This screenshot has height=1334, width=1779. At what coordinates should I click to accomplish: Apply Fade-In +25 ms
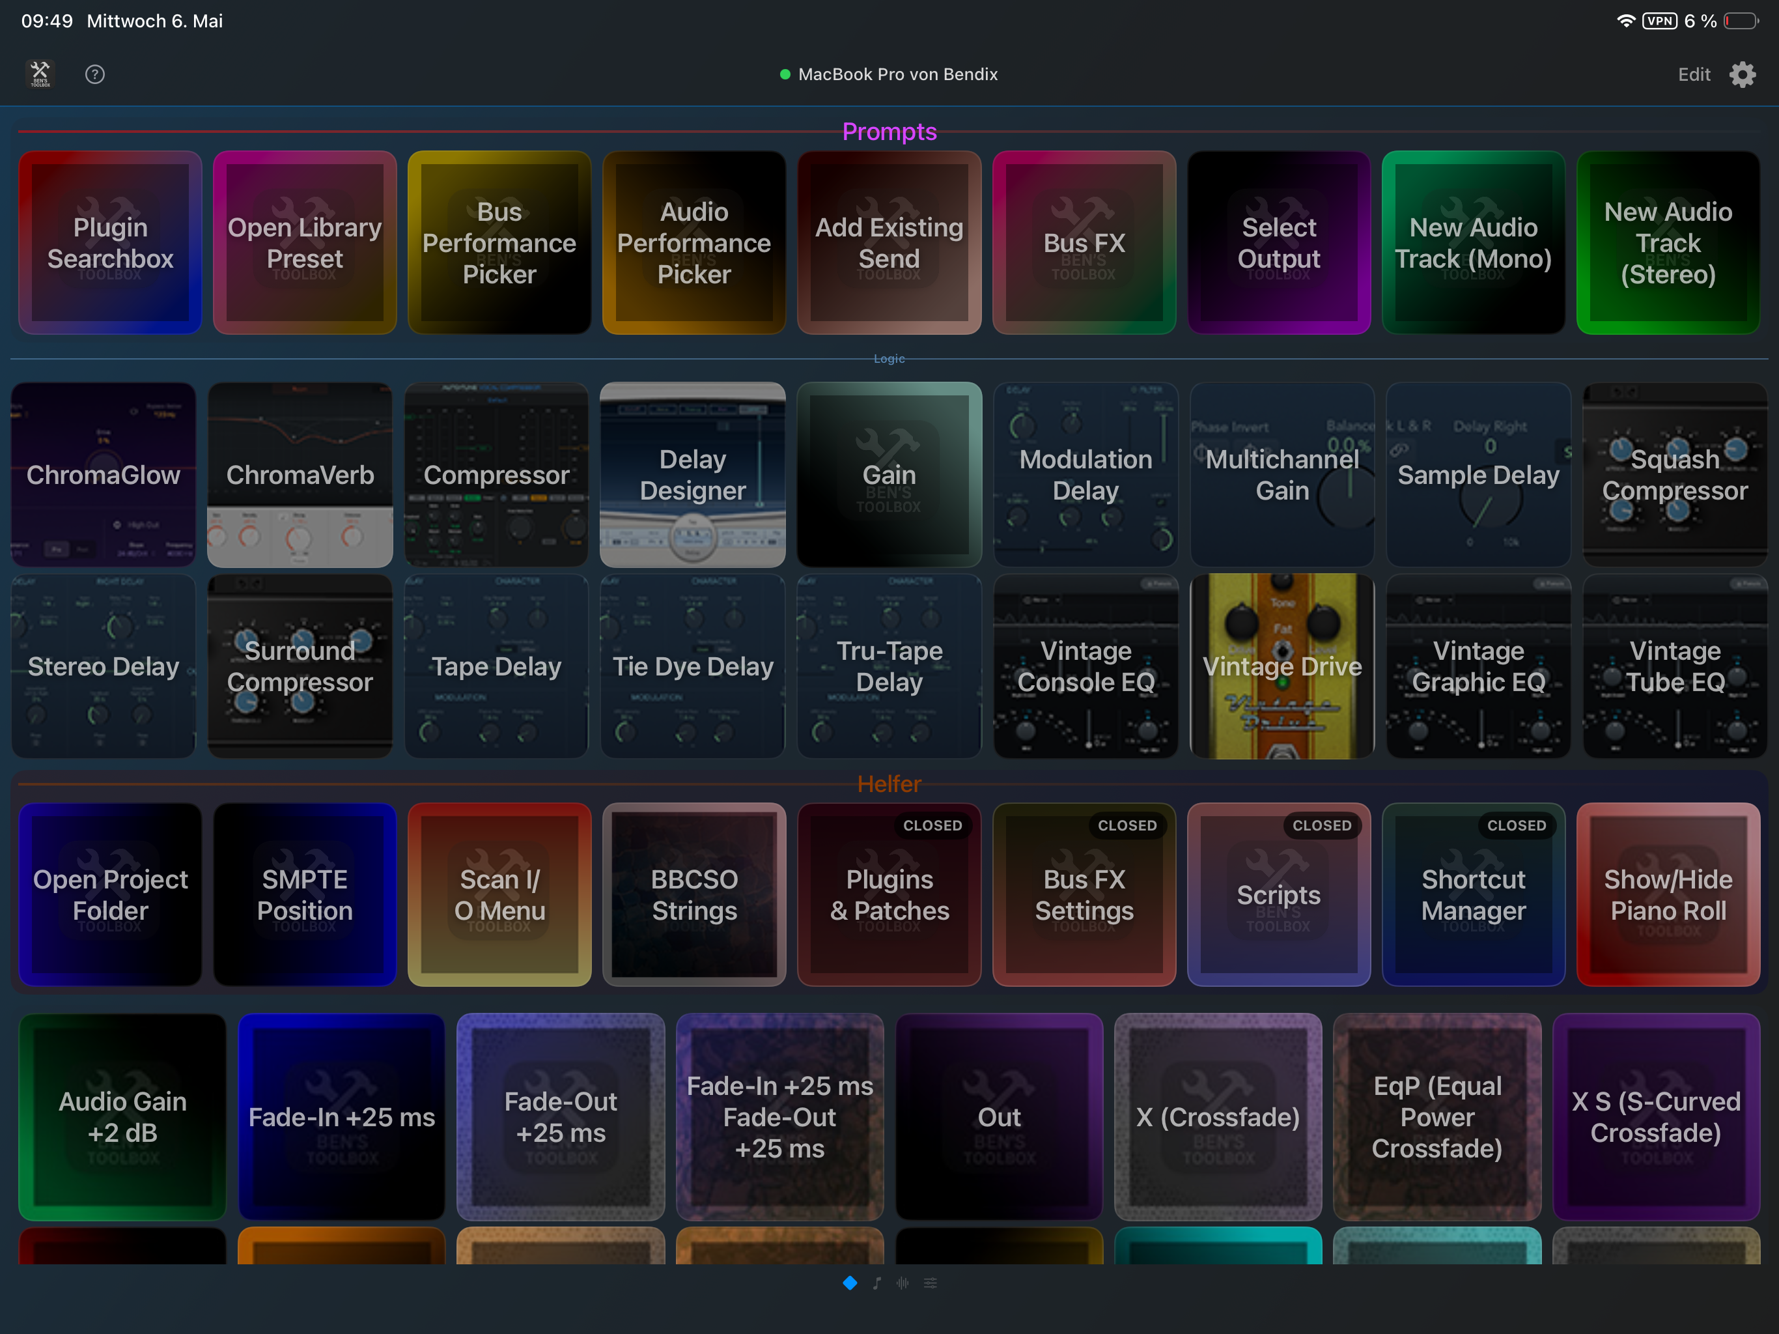pos(341,1116)
